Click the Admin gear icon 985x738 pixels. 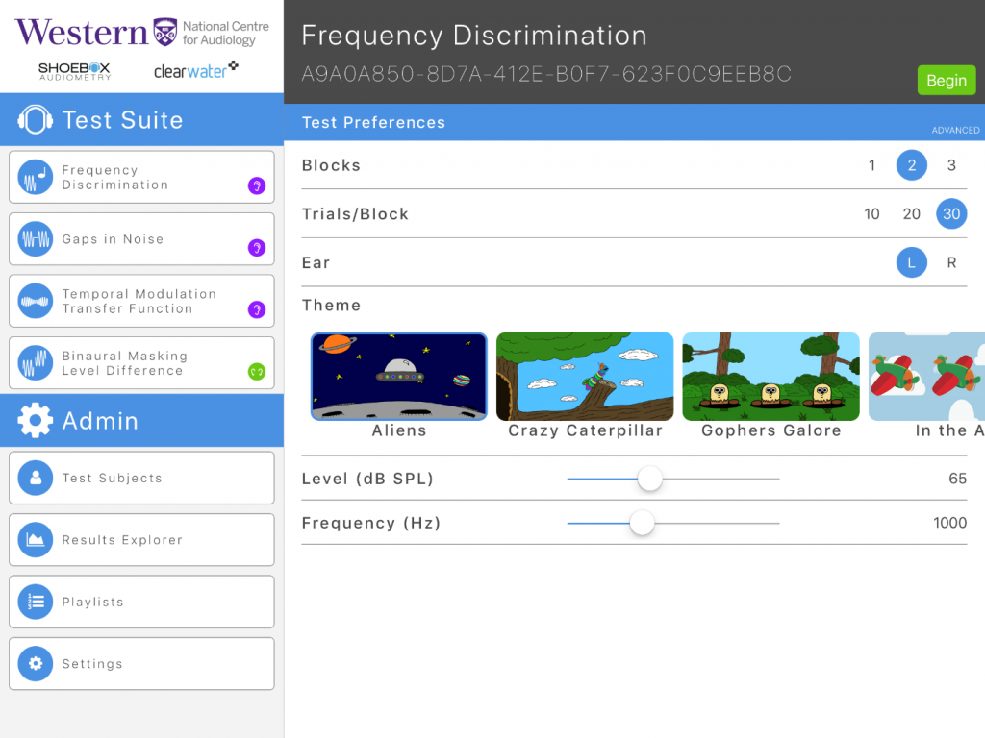point(36,420)
